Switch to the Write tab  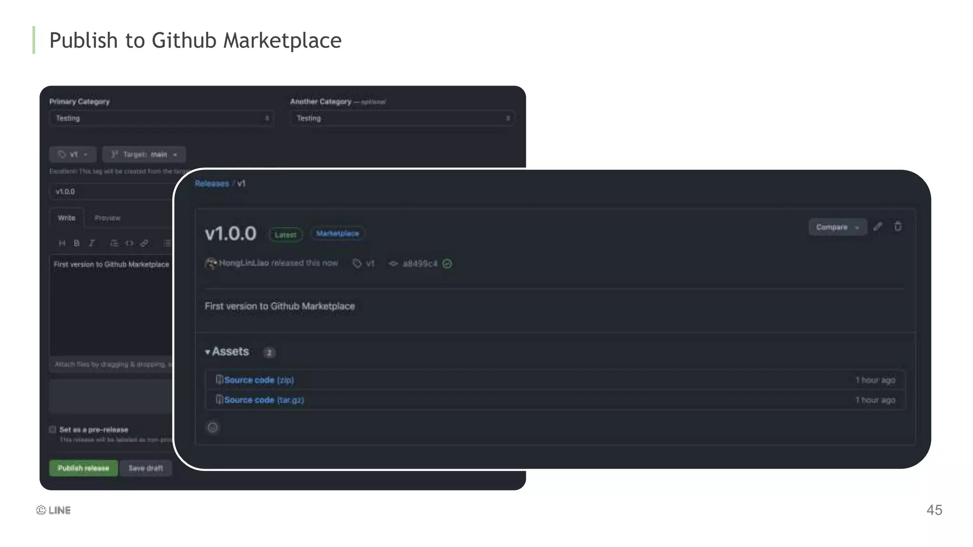[67, 218]
